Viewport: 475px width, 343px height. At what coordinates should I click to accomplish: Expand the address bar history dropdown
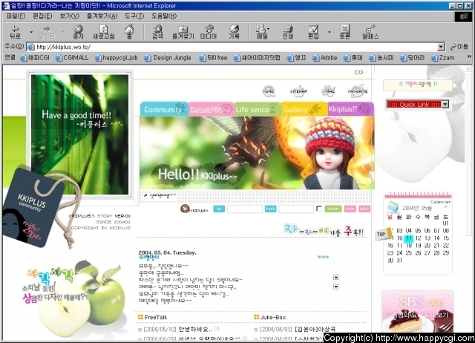point(441,47)
